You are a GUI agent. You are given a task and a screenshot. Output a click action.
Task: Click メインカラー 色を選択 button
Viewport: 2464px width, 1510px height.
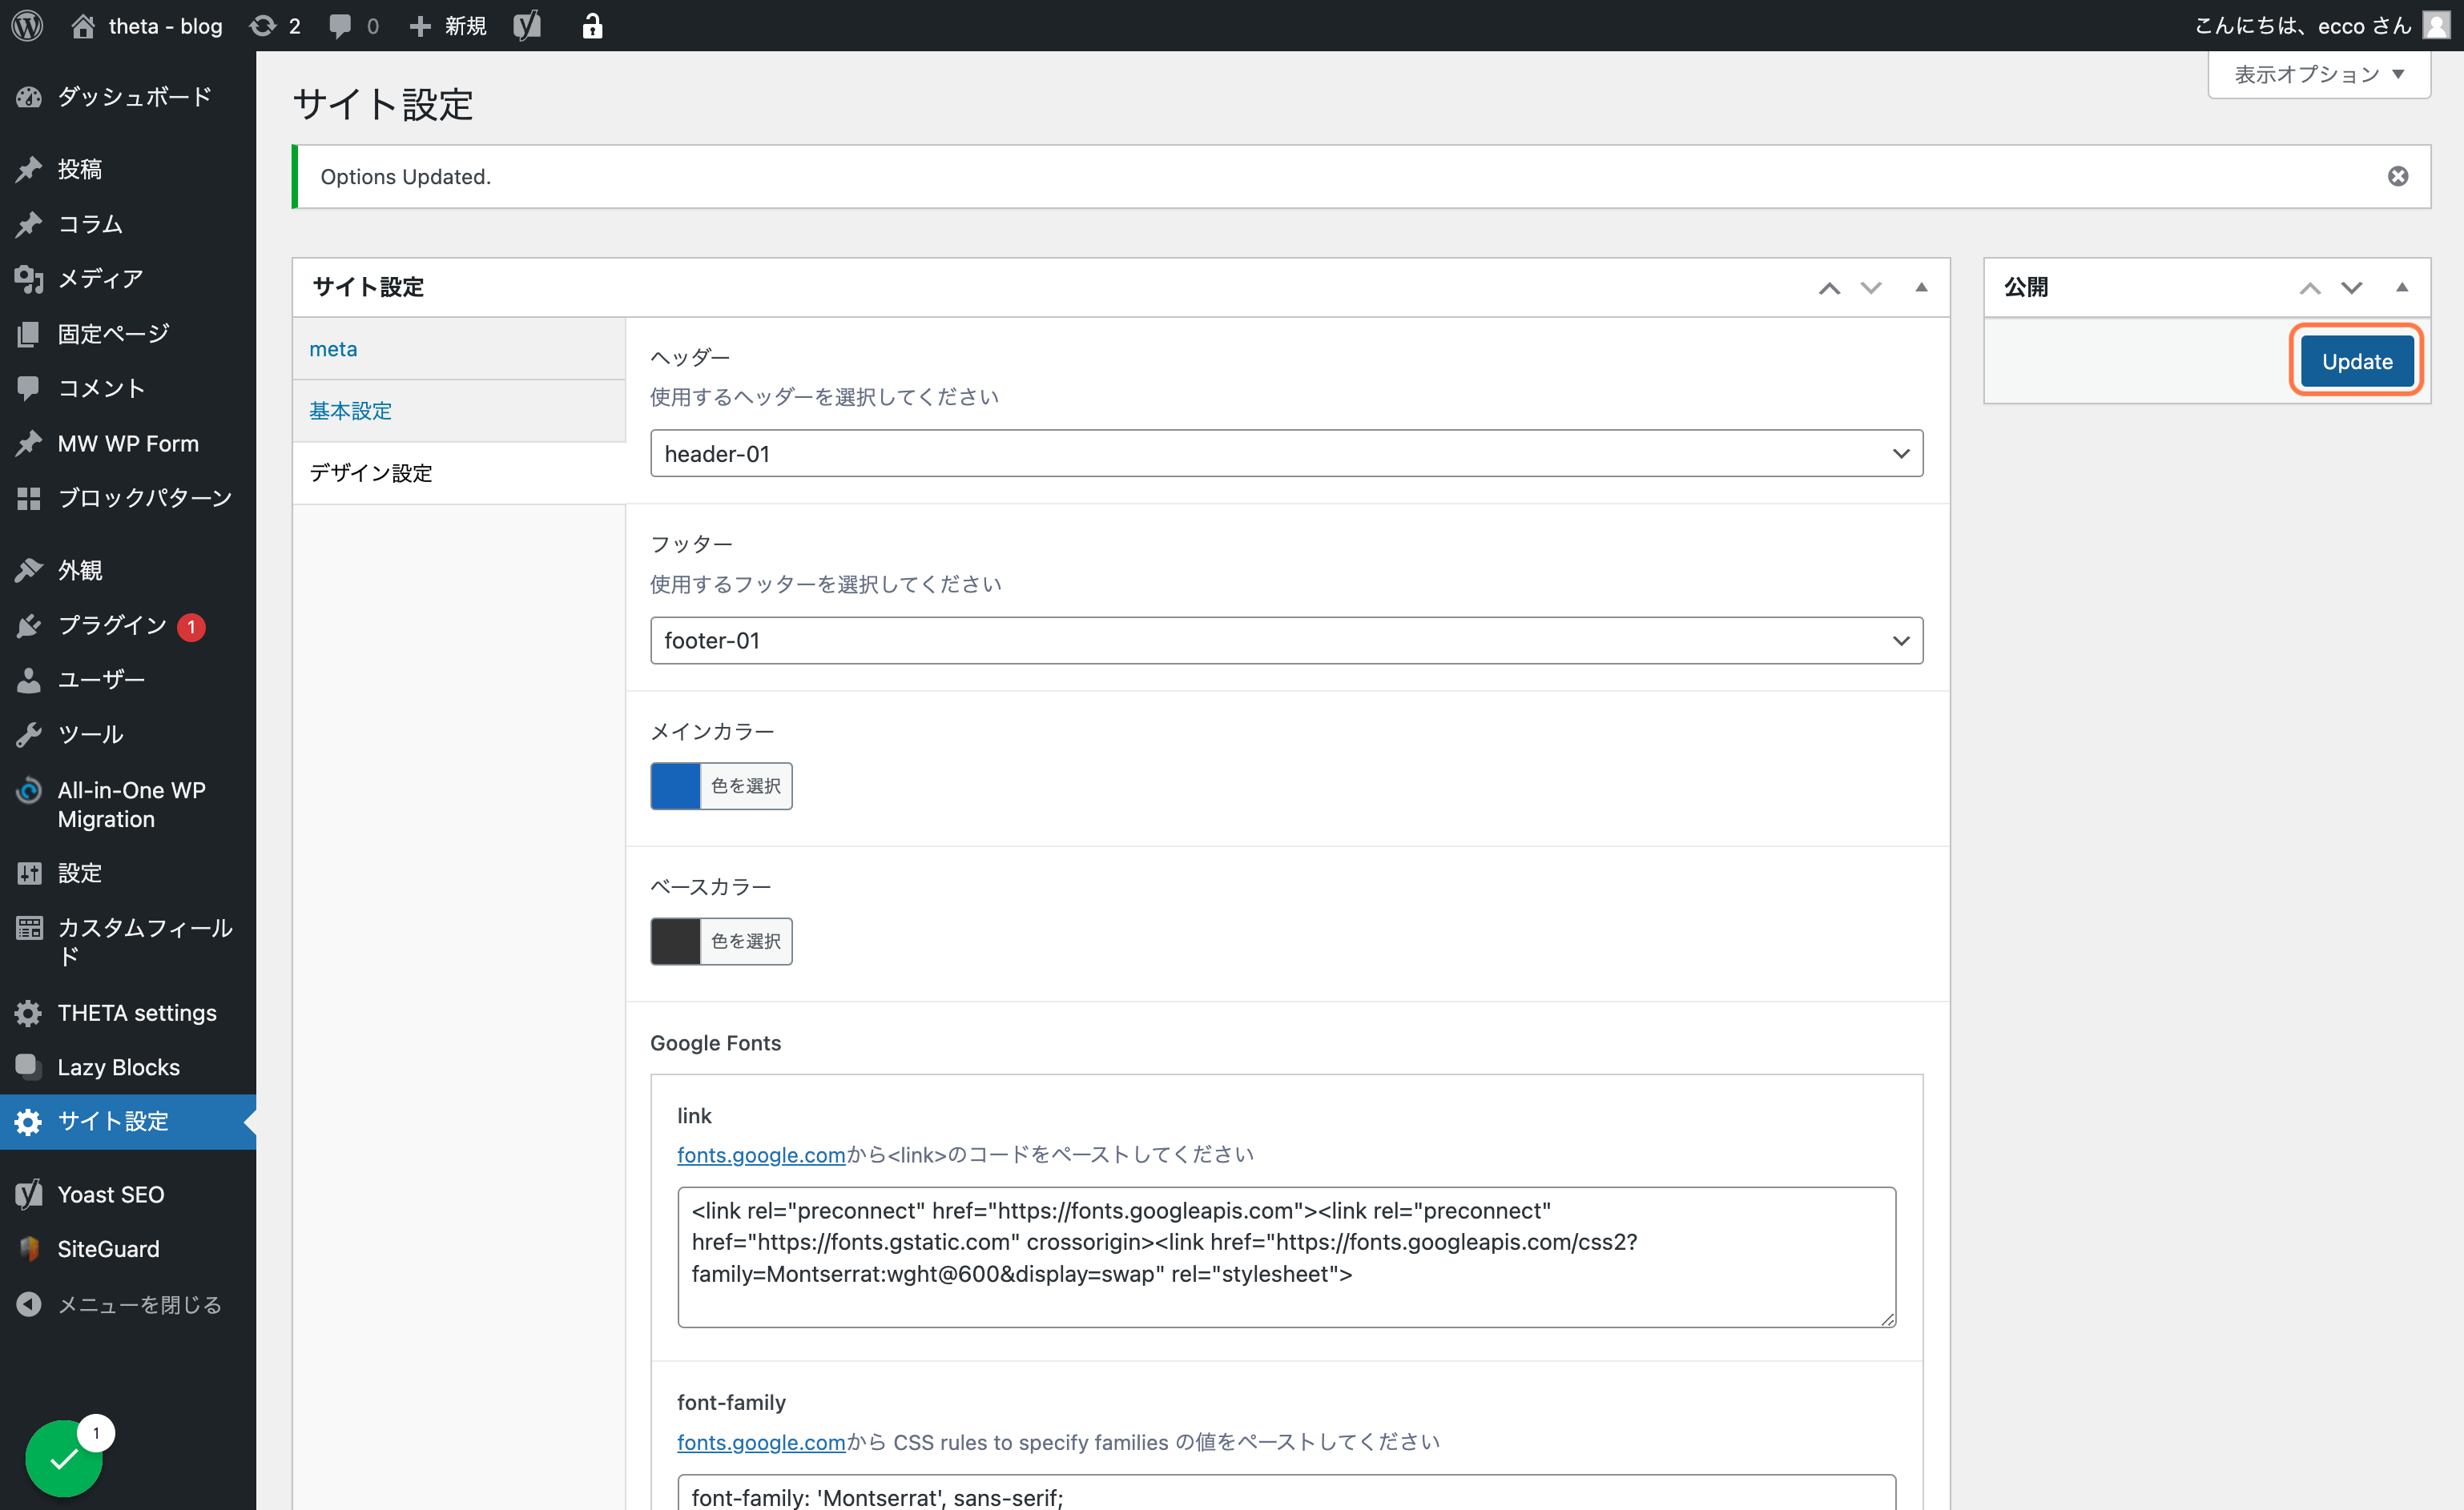click(746, 786)
